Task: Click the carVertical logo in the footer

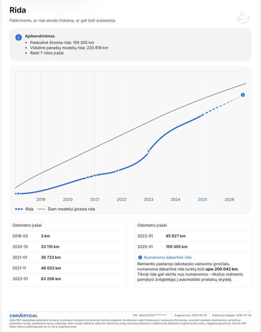Action: tap(24, 315)
